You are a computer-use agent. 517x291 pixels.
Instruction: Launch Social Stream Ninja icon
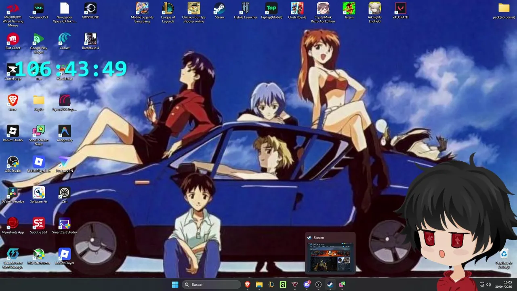[x=39, y=136]
